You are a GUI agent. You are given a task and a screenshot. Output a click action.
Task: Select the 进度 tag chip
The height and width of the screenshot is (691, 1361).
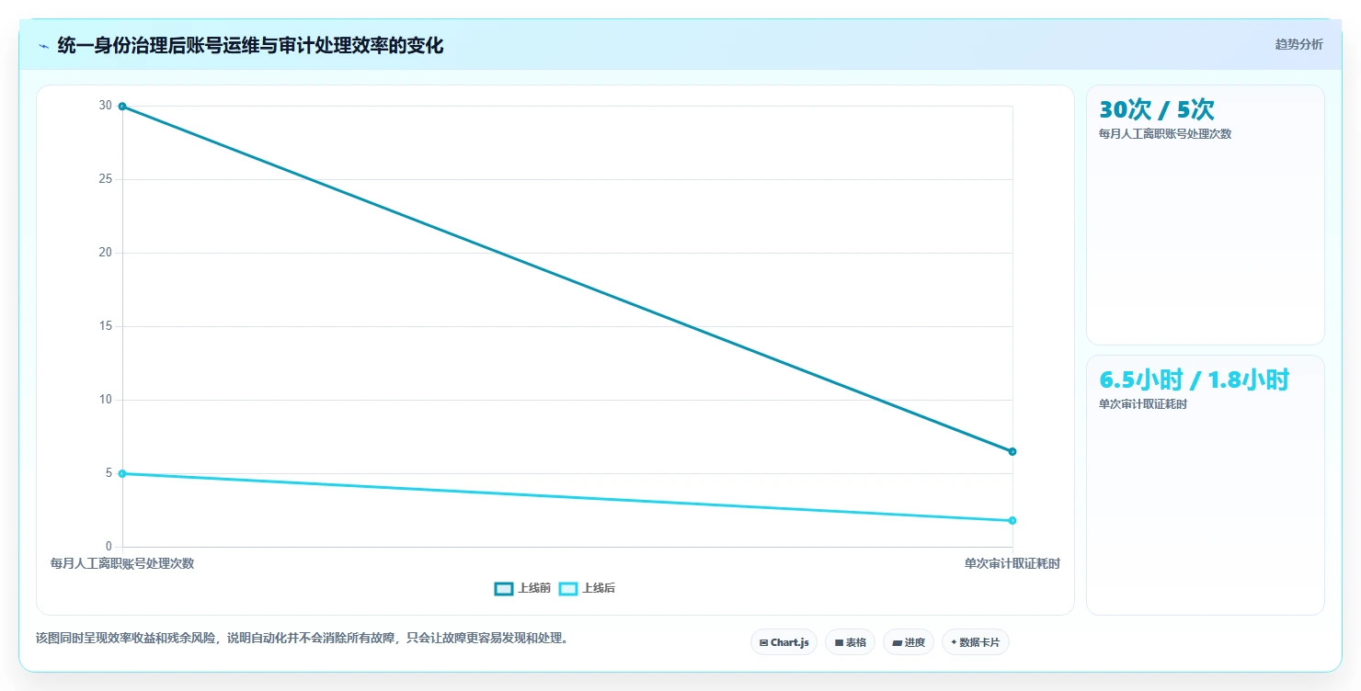coord(908,642)
